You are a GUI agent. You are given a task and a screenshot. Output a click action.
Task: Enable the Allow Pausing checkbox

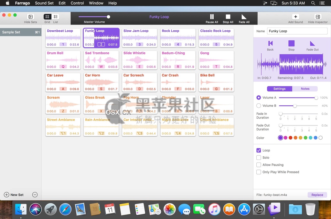point(259,164)
